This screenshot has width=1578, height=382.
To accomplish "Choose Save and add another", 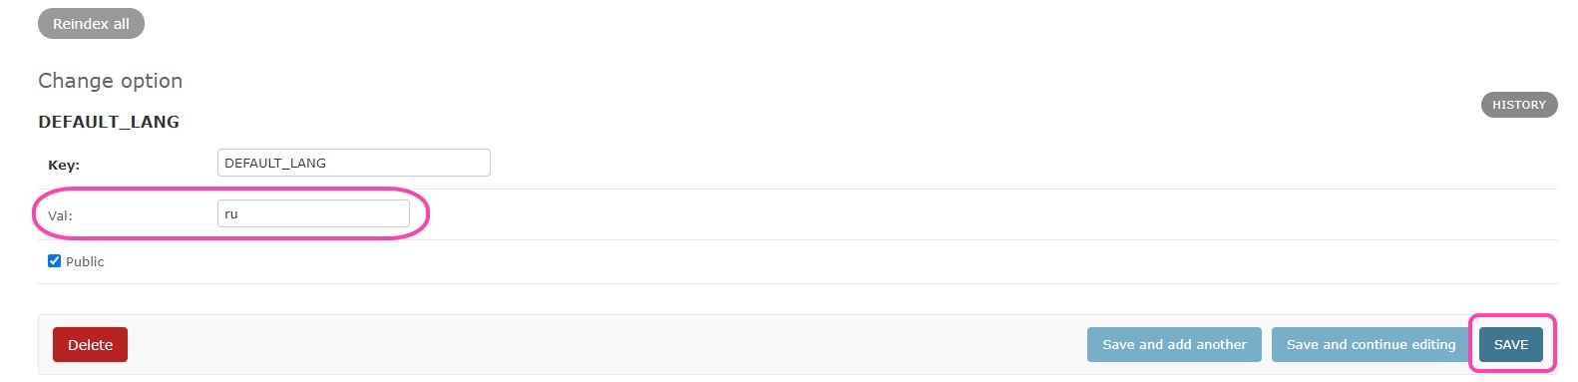I will (1174, 344).
